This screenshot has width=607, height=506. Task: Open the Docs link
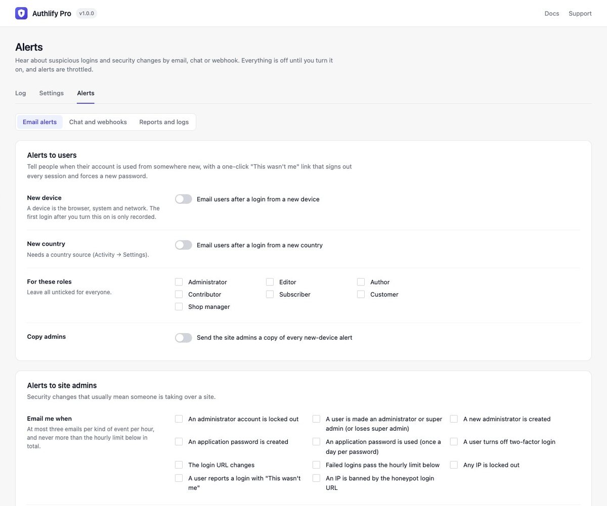click(x=552, y=14)
